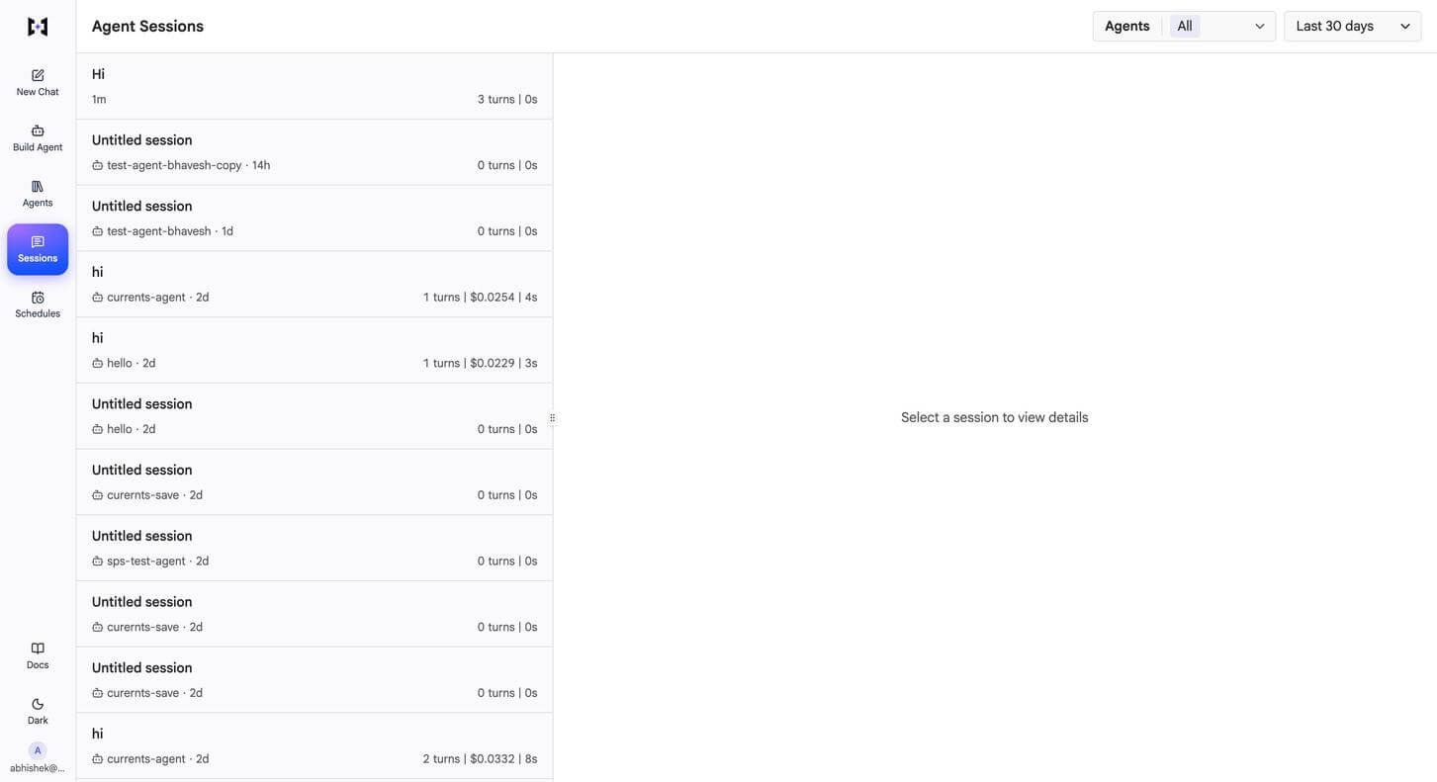Screen dimensions: 1437x782
Task: Open the hello untitled session
Action: point(314,416)
